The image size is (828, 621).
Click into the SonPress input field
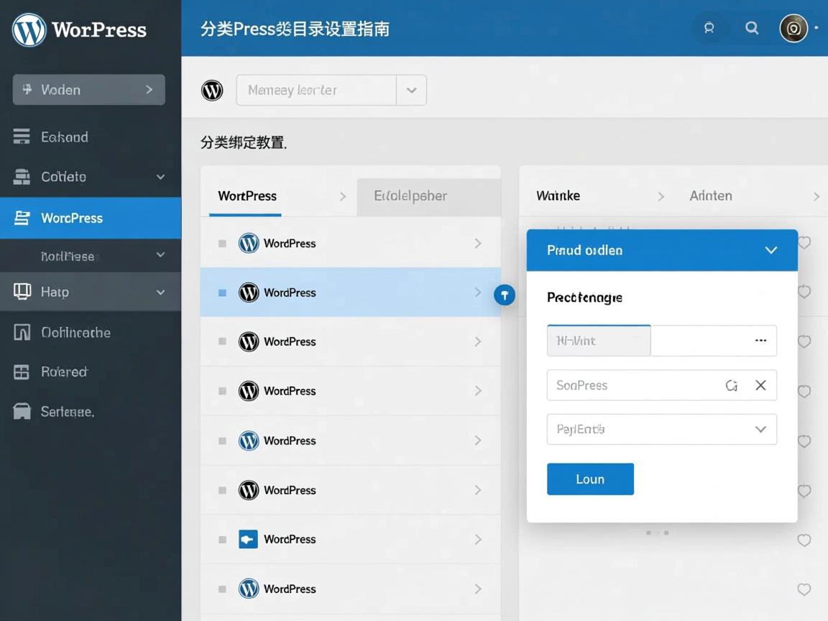[x=632, y=386]
